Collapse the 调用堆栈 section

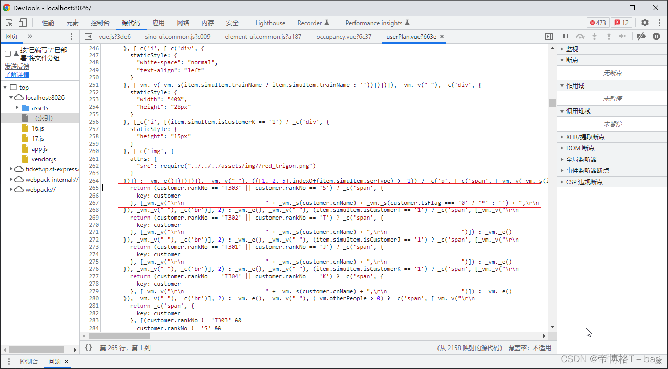coord(612,111)
